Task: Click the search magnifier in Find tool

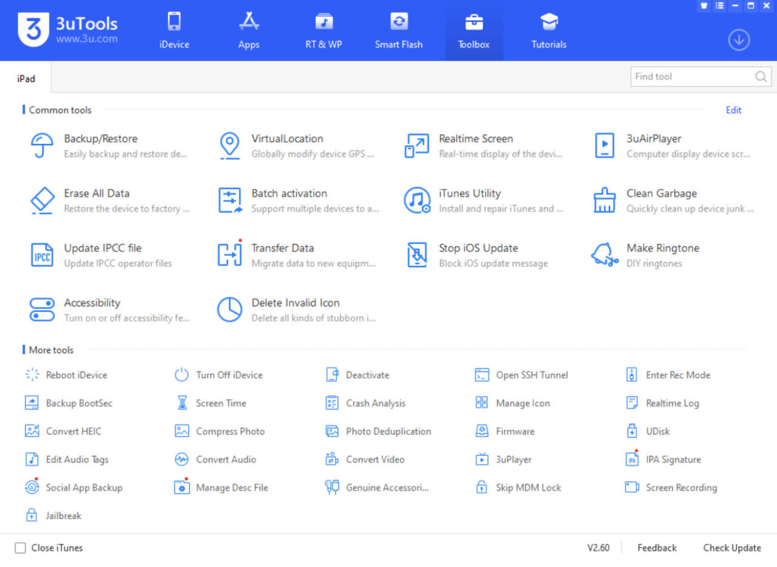Action: (x=761, y=76)
